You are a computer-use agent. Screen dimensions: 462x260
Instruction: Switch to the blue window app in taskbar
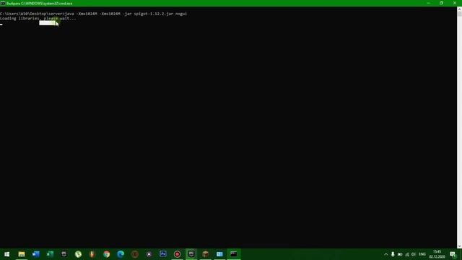tap(219, 254)
